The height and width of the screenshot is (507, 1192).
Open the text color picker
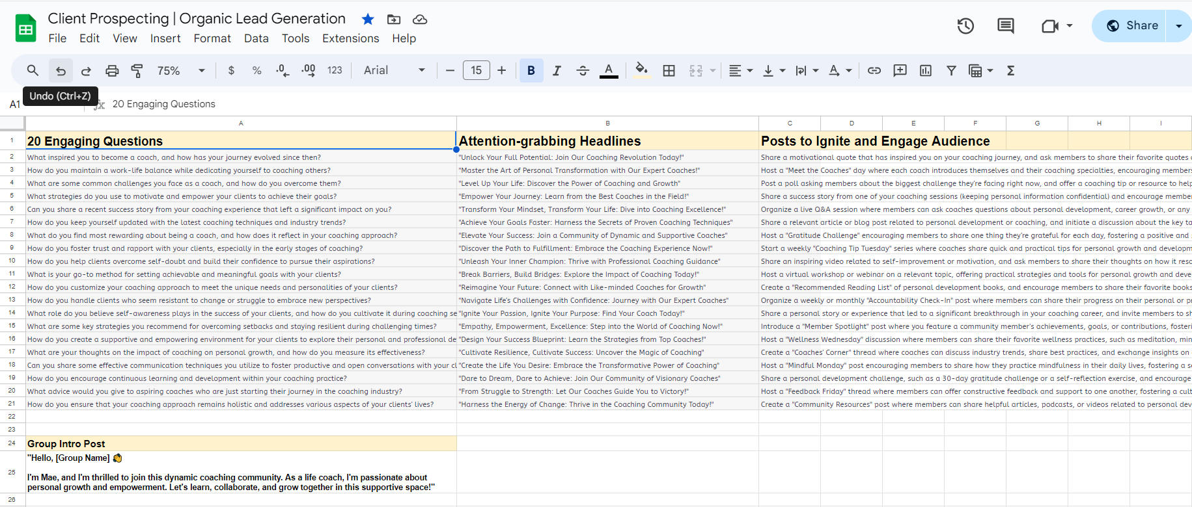(609, 70)
